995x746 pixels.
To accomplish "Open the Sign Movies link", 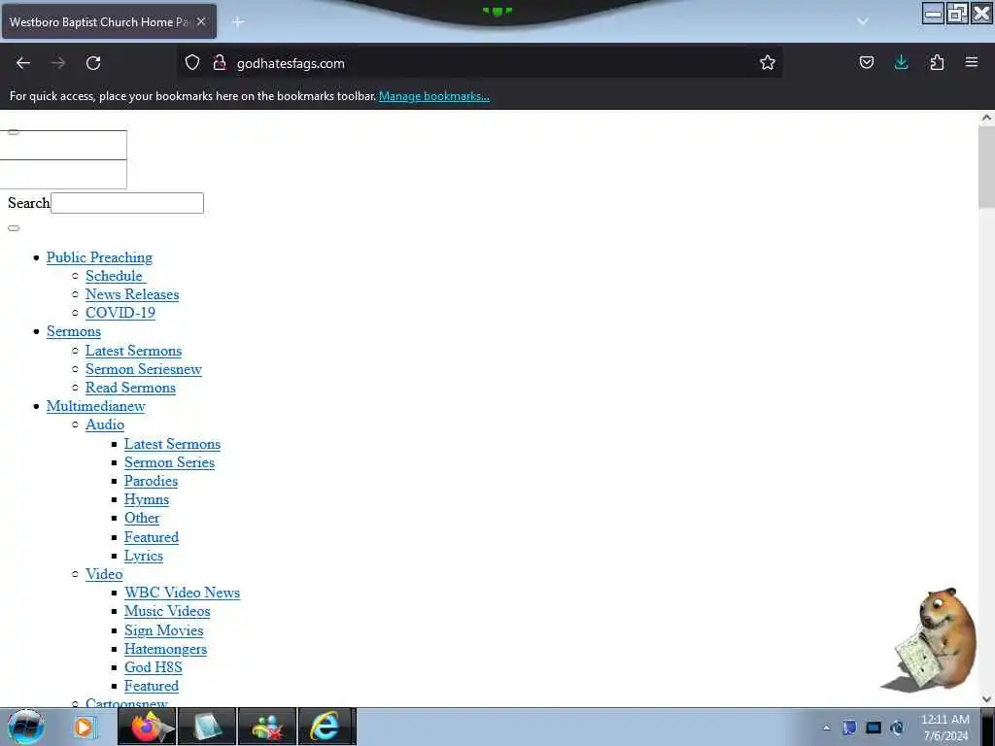I will (x=163, y=630).
